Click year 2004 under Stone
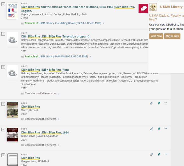Image resolution: width=184 pixels, height=166 pixels. 24,140
